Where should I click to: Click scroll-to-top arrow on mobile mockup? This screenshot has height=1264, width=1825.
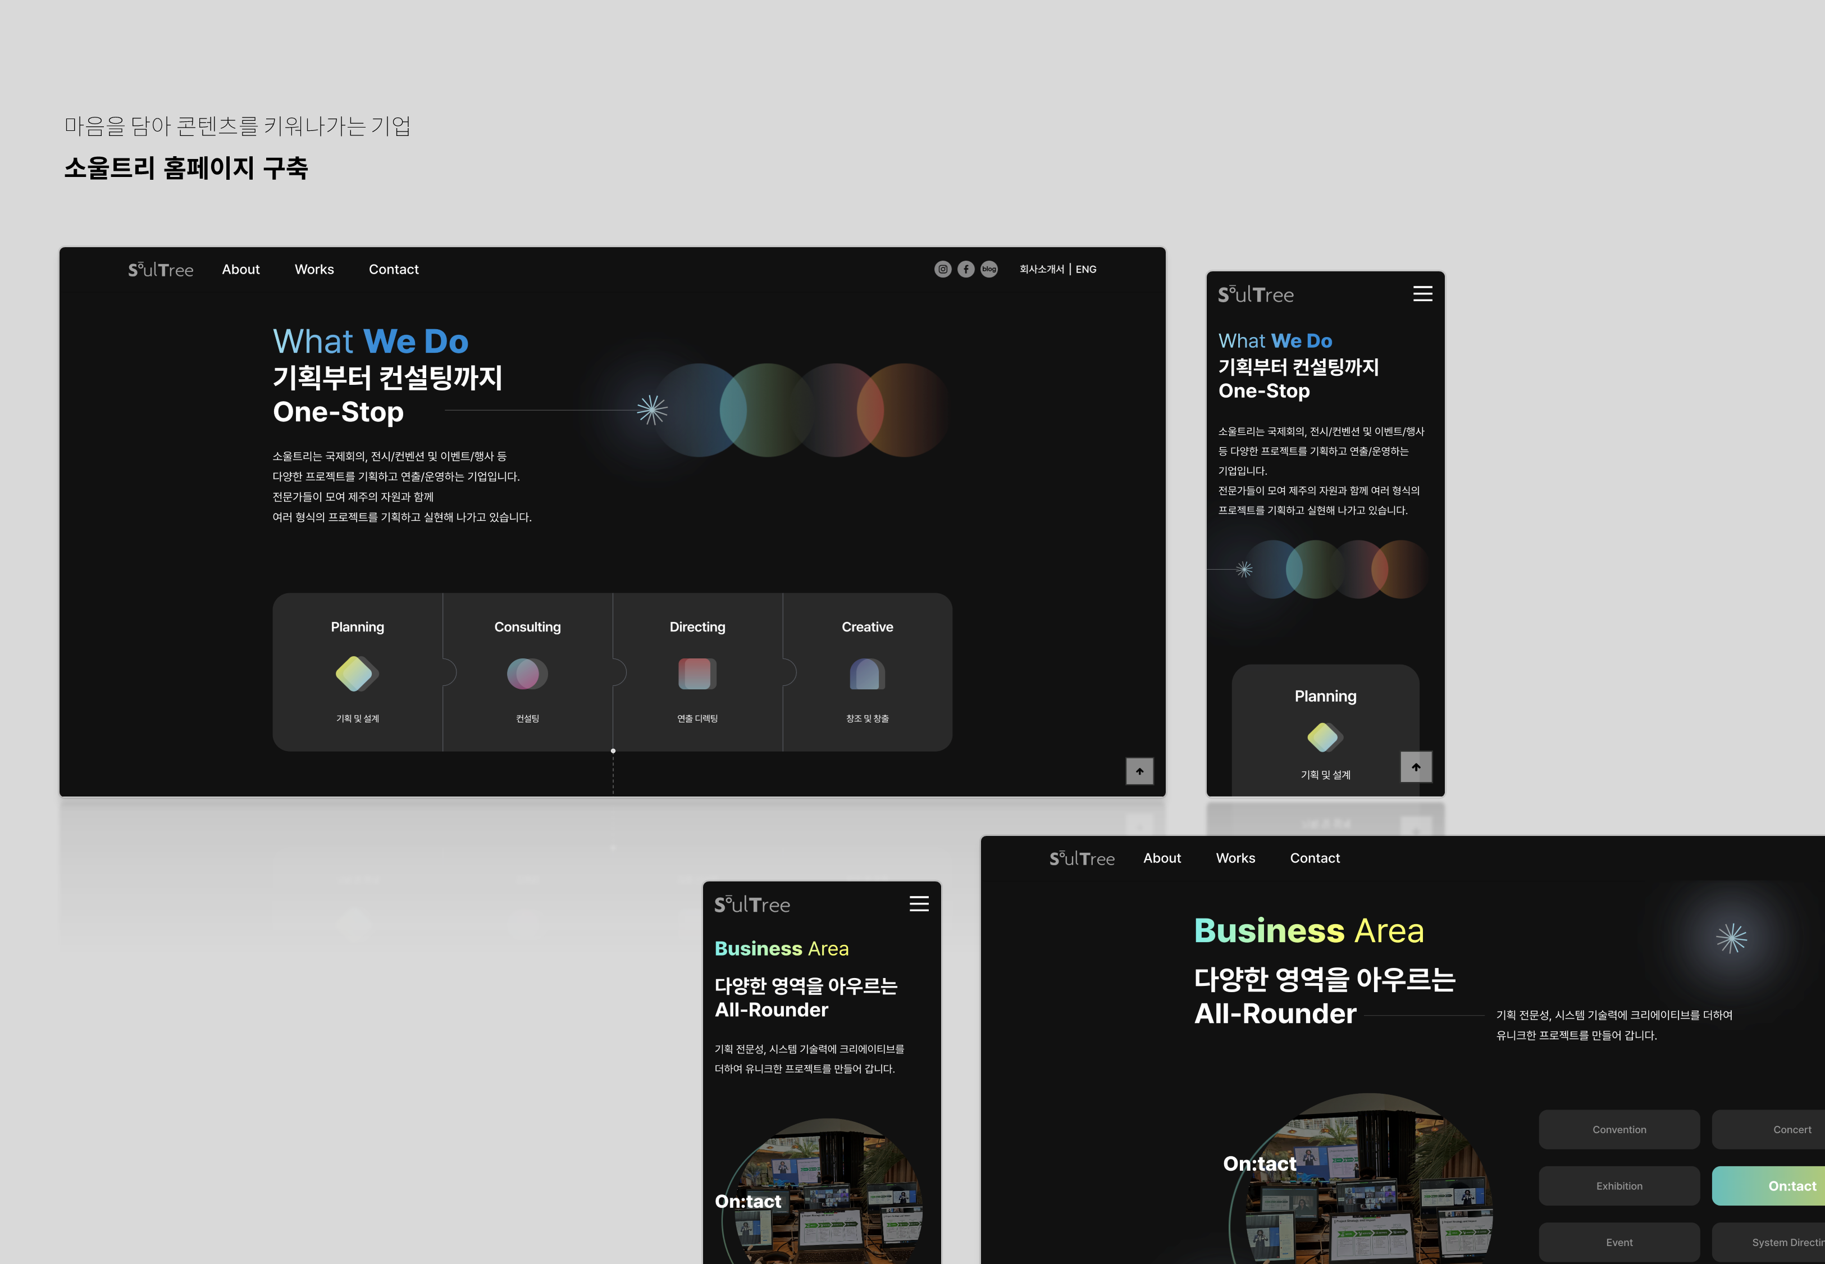[x=1416, y=767]
